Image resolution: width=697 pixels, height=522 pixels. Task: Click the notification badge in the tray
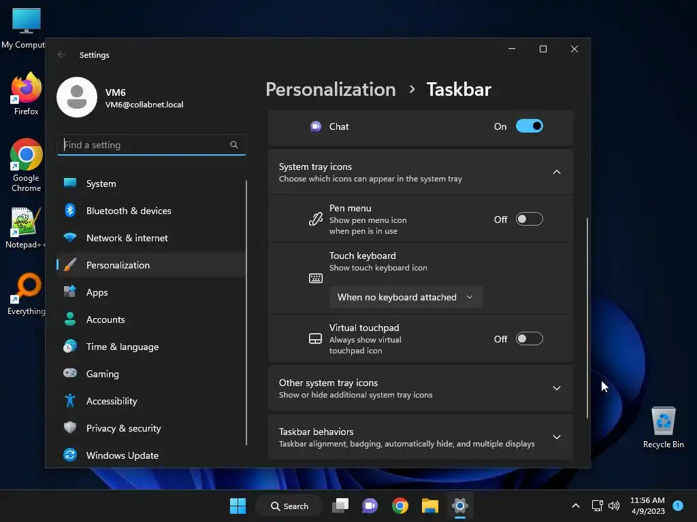pos(678,505)
